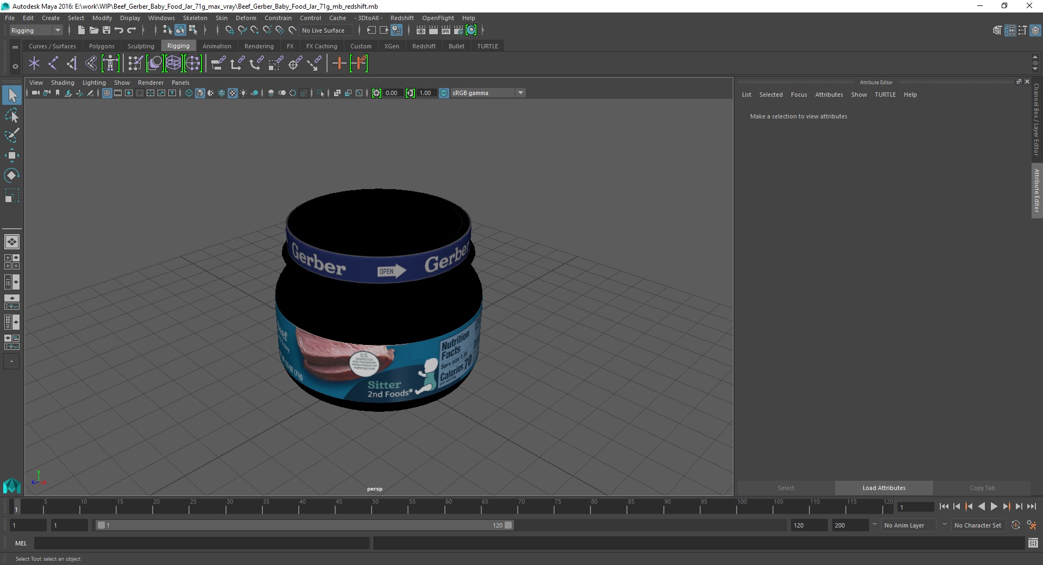
Task: Choose the Rotate tool in toolbox
Action: coord(11,175)
